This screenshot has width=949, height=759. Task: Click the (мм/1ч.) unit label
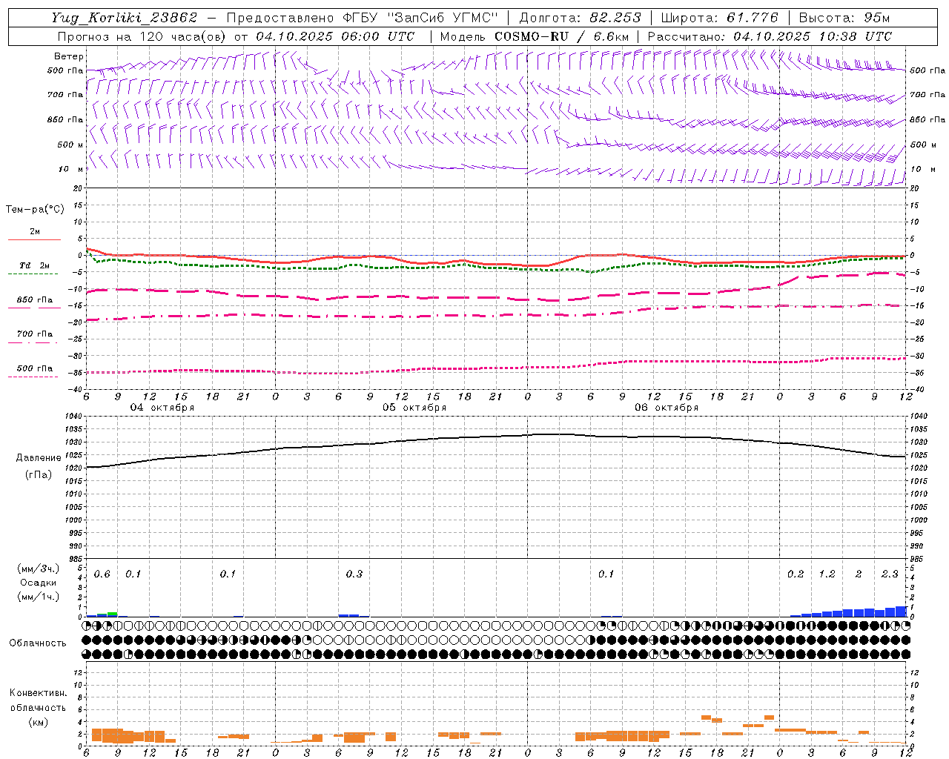pos(39,597)
